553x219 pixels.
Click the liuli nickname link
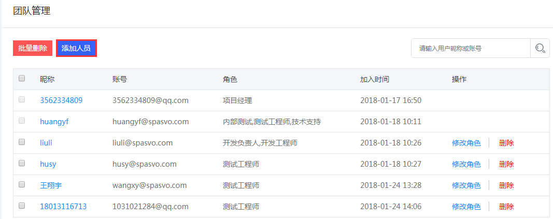(x=46, y=143)
